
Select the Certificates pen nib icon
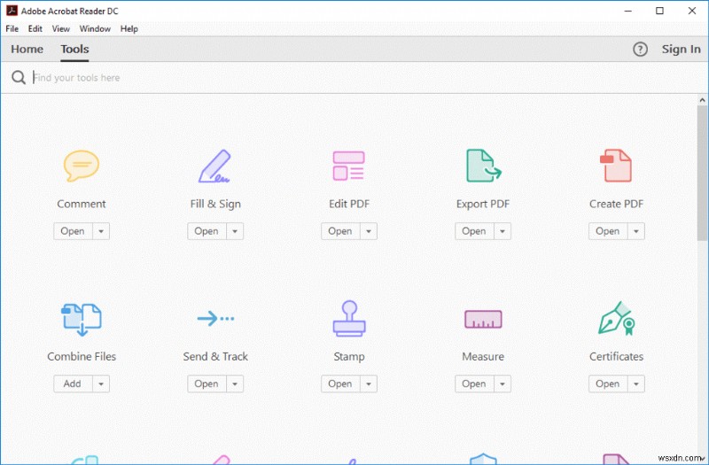616,318
